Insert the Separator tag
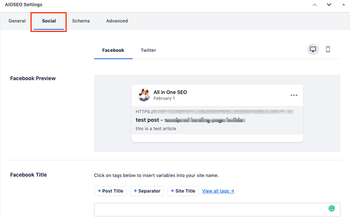Image resolution: width=350 pixels, height=219 pixels. [147, 191]
